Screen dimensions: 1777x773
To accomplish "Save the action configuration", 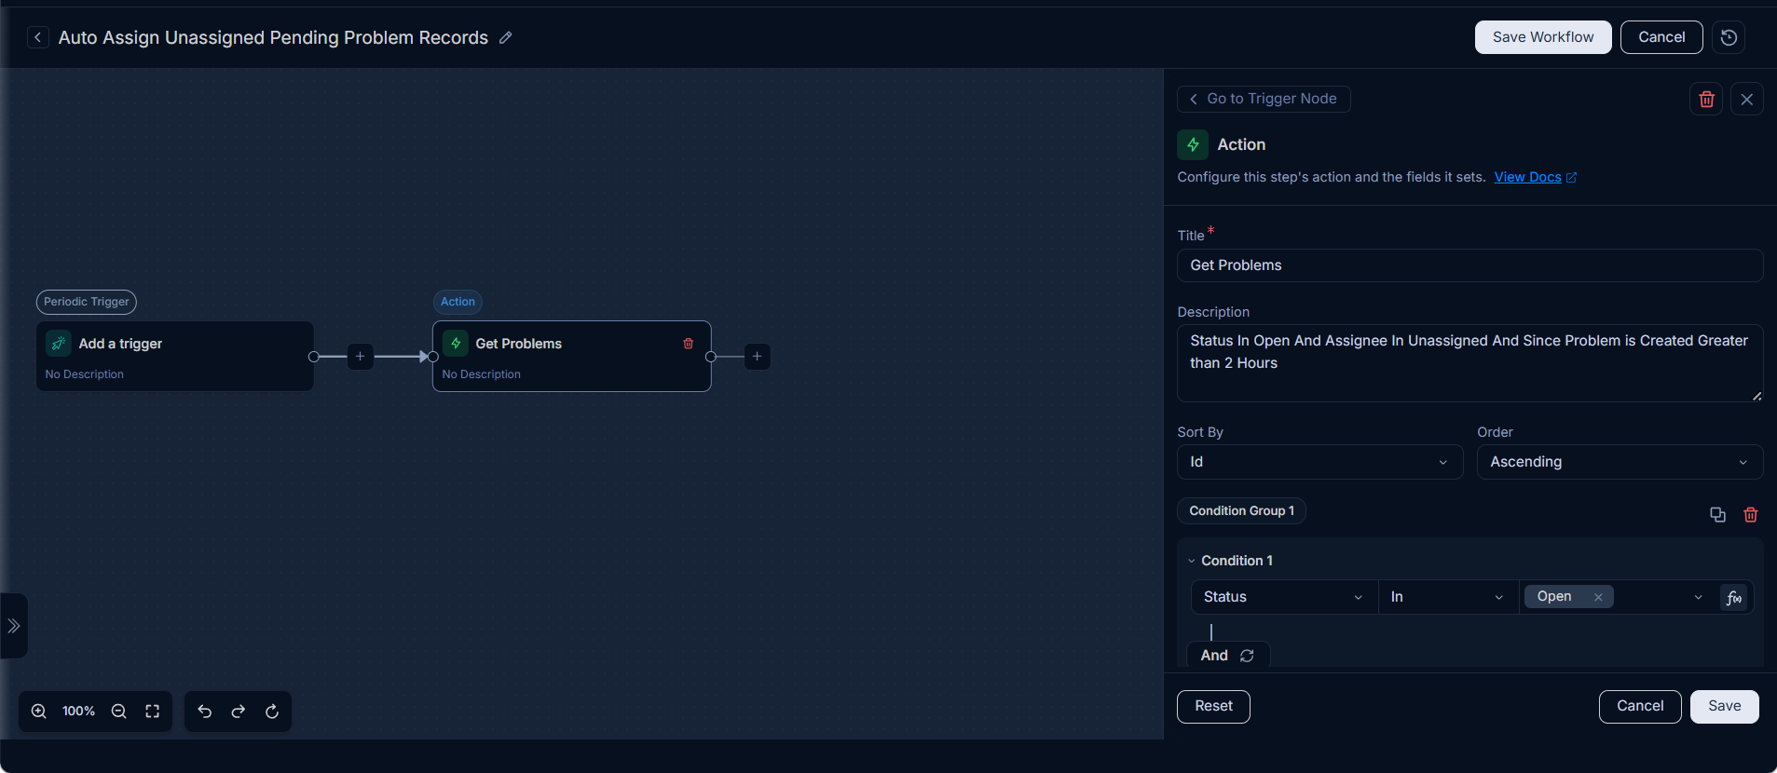I will [x=1724, y=706].
